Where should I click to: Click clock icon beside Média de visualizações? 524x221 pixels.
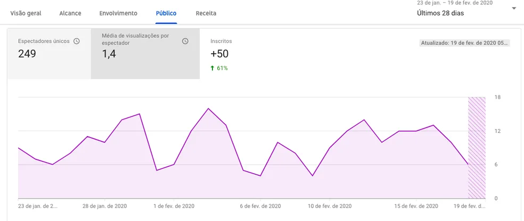[185, 41]
